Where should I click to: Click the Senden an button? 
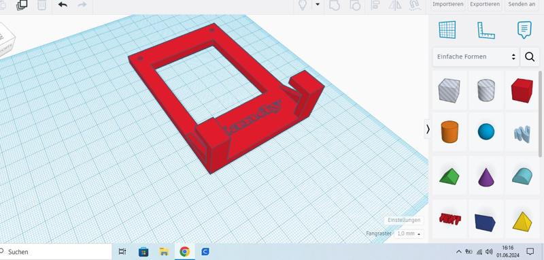(522, 5)
